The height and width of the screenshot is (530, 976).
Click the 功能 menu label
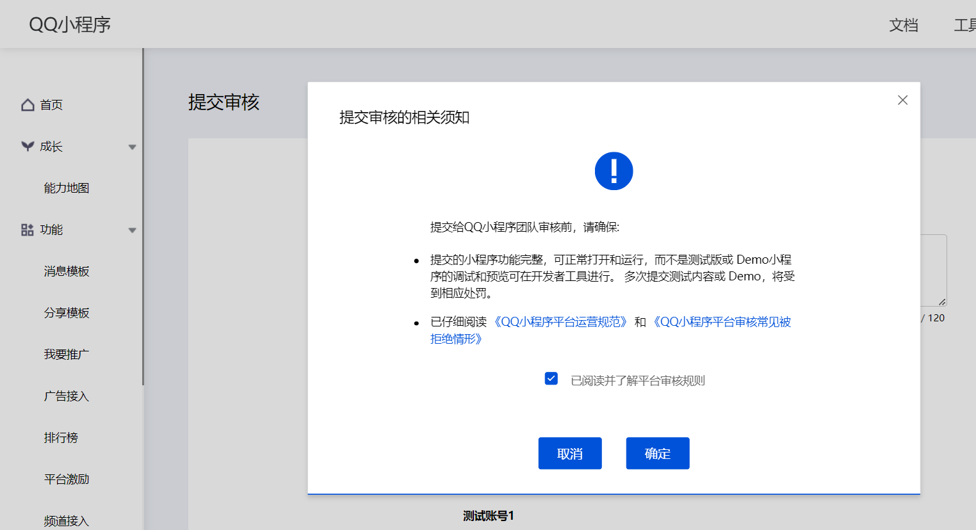coord(51,229)
